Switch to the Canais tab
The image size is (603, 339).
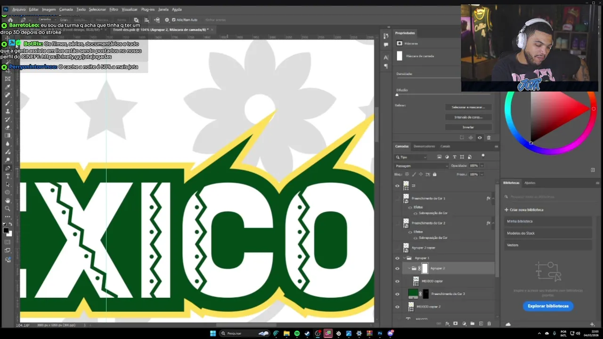click(x=445, y=146)
